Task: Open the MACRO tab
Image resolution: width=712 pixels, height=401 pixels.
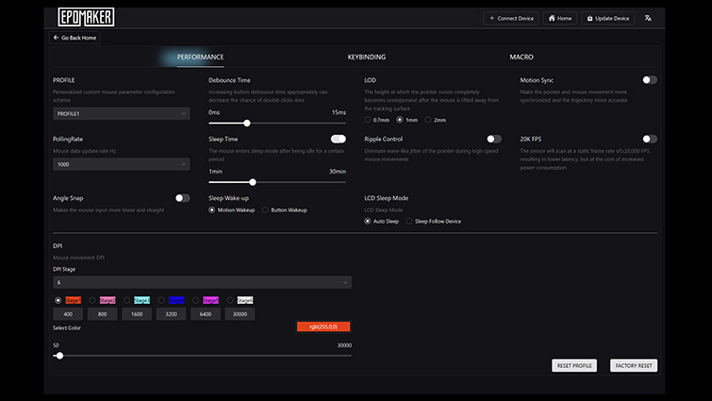Action: click(522, 58)
